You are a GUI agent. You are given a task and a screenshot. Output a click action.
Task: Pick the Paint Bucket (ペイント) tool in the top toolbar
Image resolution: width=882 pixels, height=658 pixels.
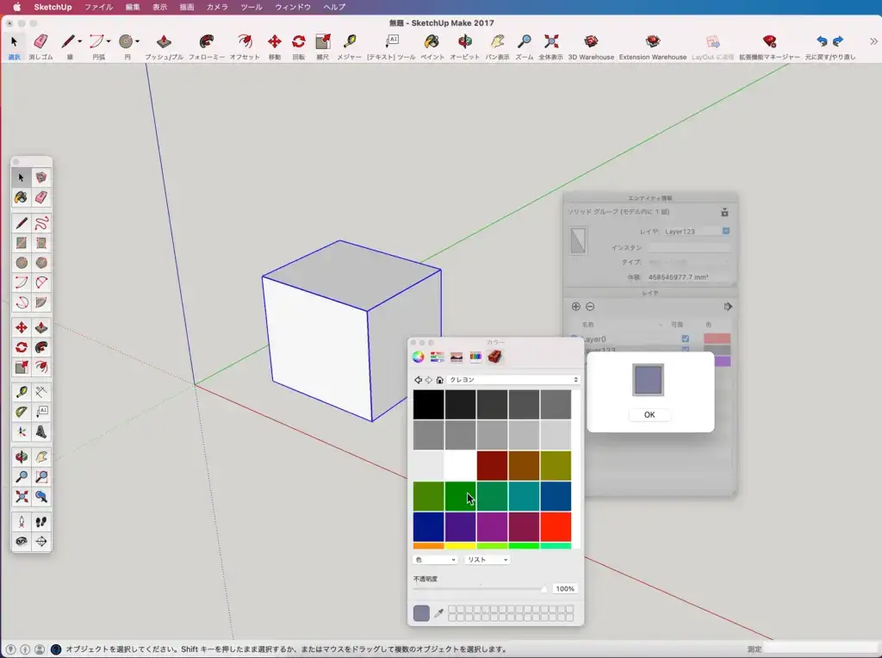[432, 47]
